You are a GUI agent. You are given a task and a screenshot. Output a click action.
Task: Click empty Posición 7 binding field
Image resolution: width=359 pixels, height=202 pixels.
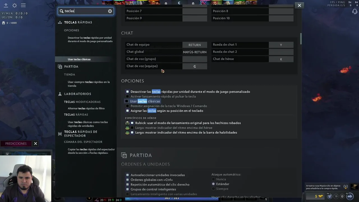coord(195,11)
